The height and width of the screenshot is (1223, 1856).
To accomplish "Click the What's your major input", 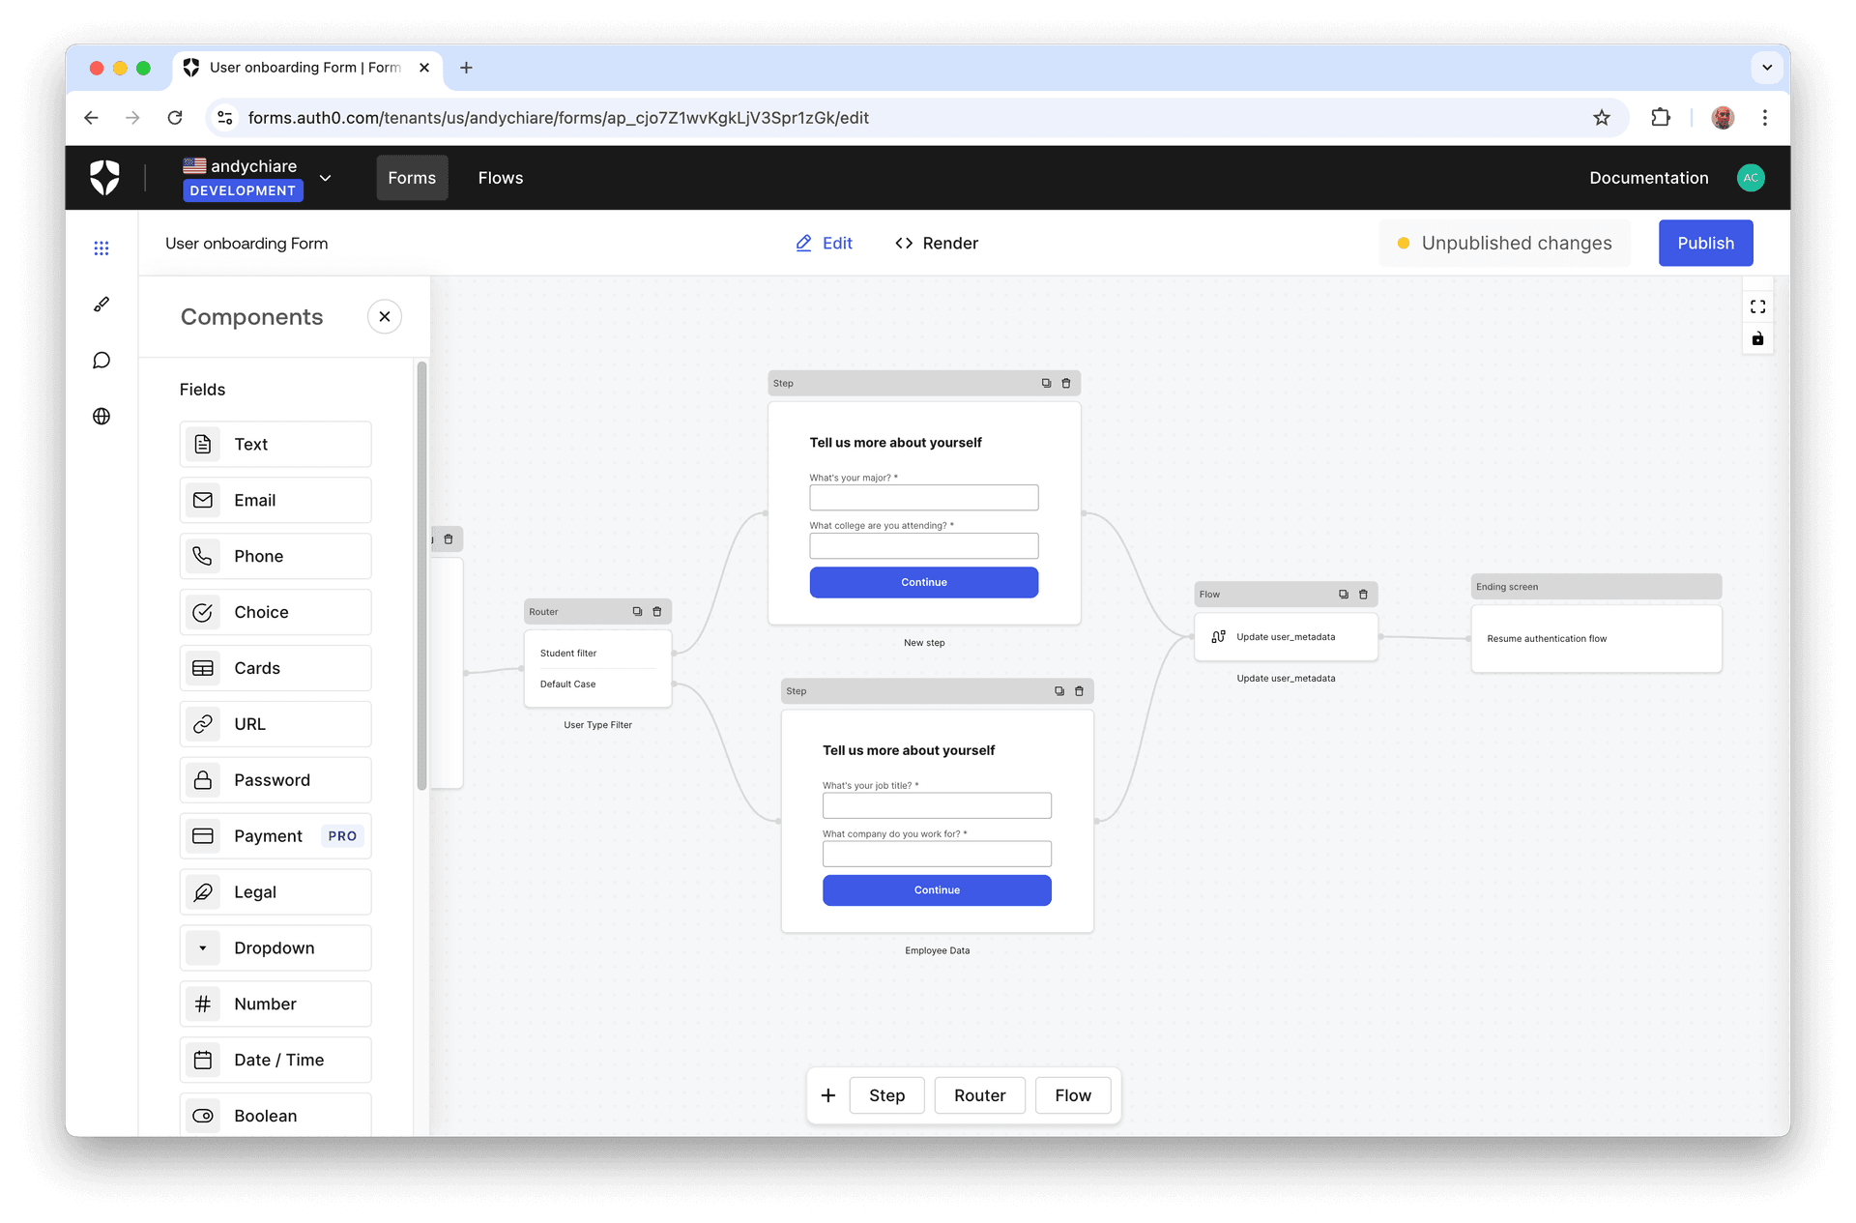I will [924, 498].
